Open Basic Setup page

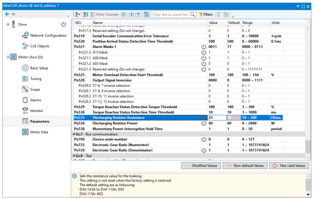[x=39, y=68]
